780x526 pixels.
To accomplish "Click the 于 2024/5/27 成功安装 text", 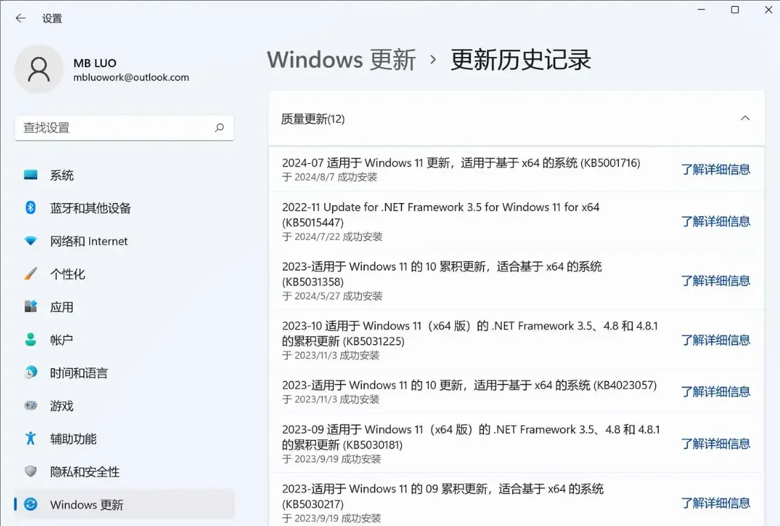I will 332,296.
